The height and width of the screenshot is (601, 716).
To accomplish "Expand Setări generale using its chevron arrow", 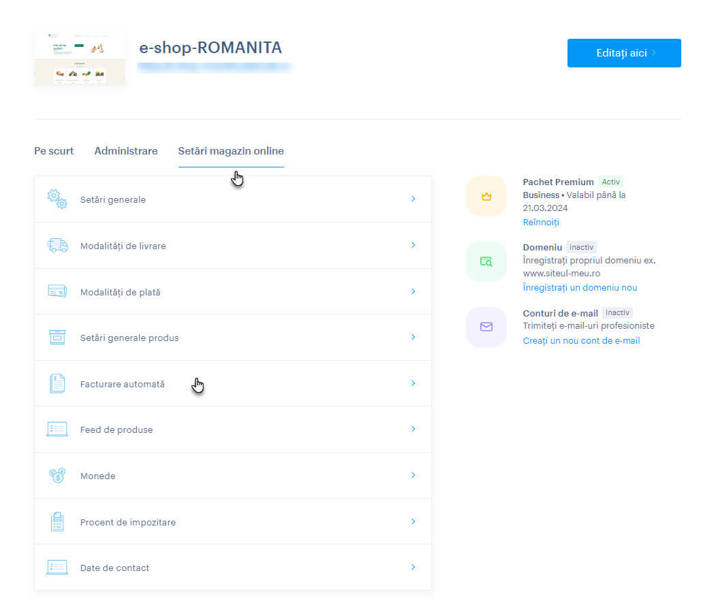I will (413, 199).
